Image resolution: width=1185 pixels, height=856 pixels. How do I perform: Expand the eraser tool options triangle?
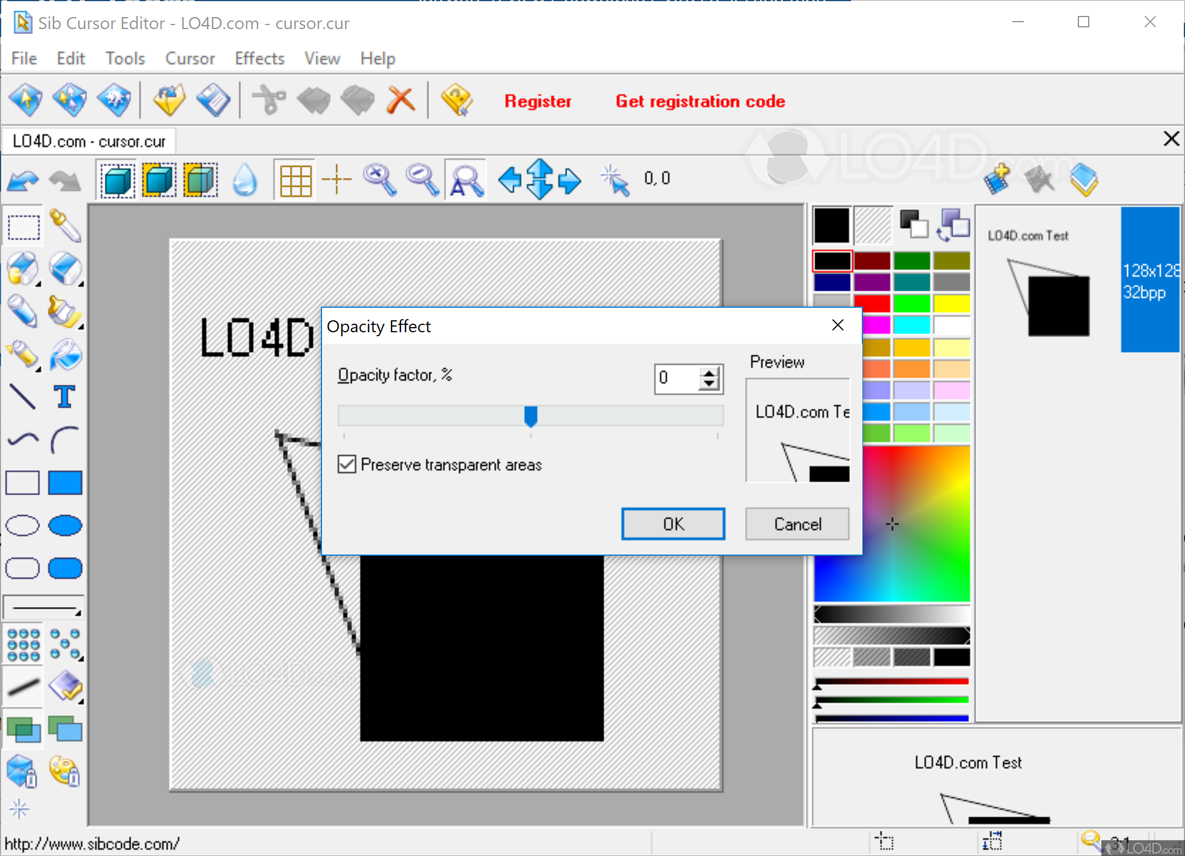coord(79,283)
